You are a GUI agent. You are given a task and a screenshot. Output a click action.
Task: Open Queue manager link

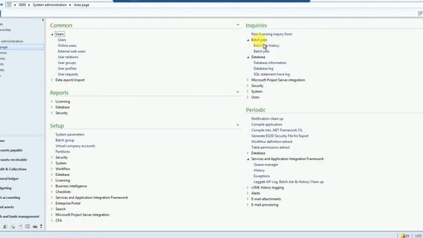tap(266, 165)
